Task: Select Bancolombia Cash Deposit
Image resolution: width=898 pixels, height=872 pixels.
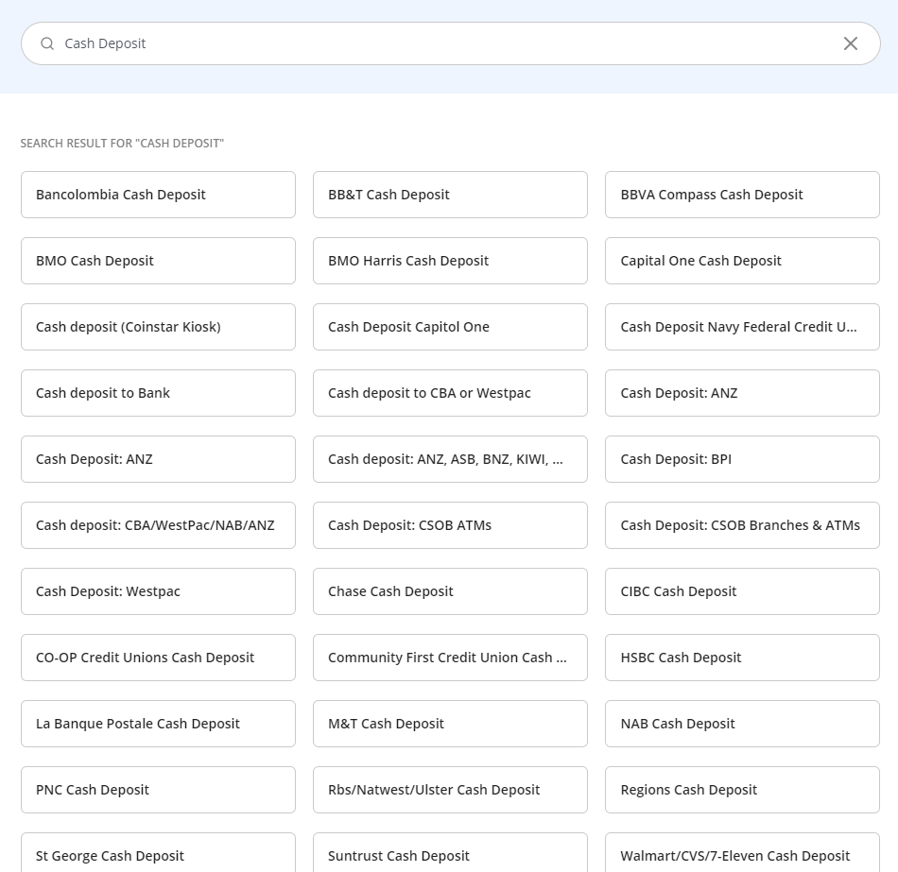Action: [158, 195]
